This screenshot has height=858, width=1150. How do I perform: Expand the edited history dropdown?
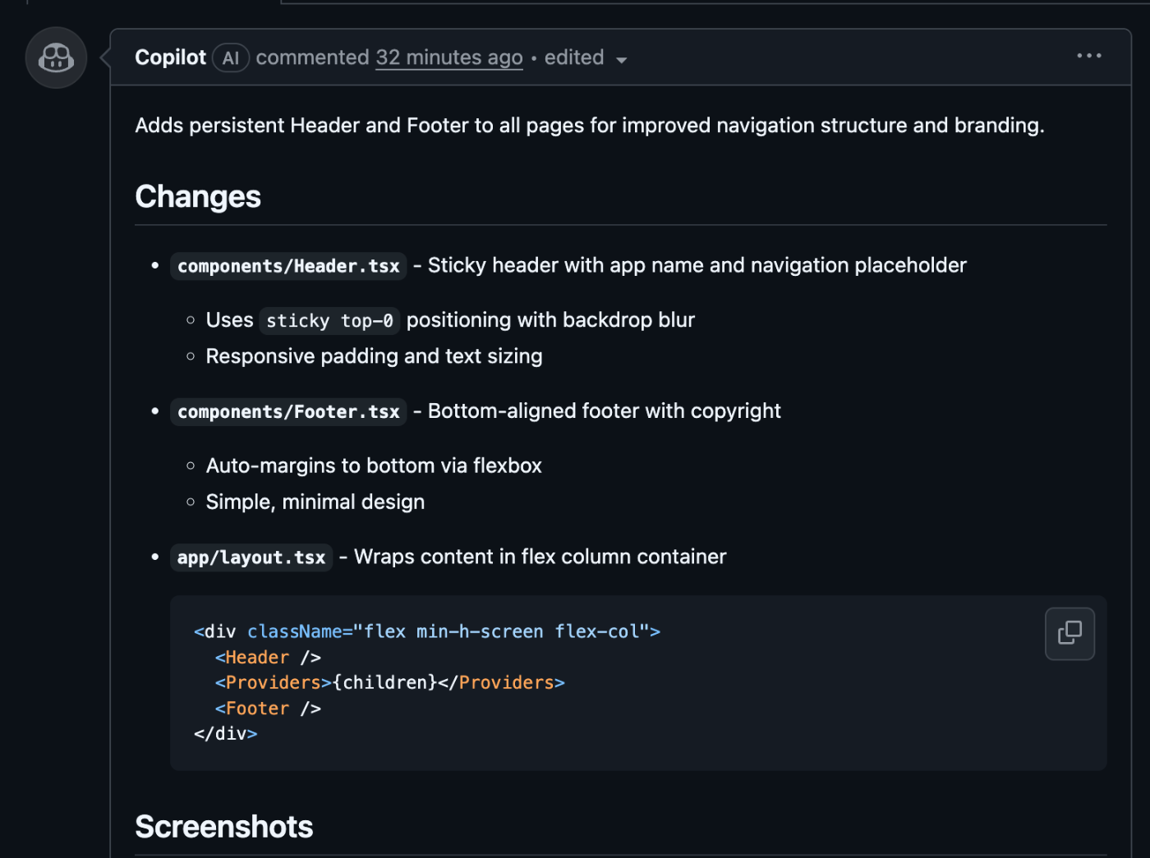585,58
